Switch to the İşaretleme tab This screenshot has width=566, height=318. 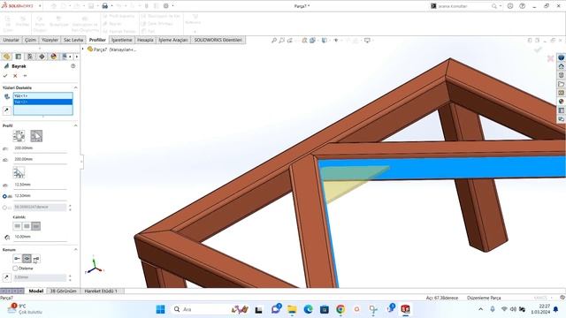pyautogui.click(x=122, y=40)
